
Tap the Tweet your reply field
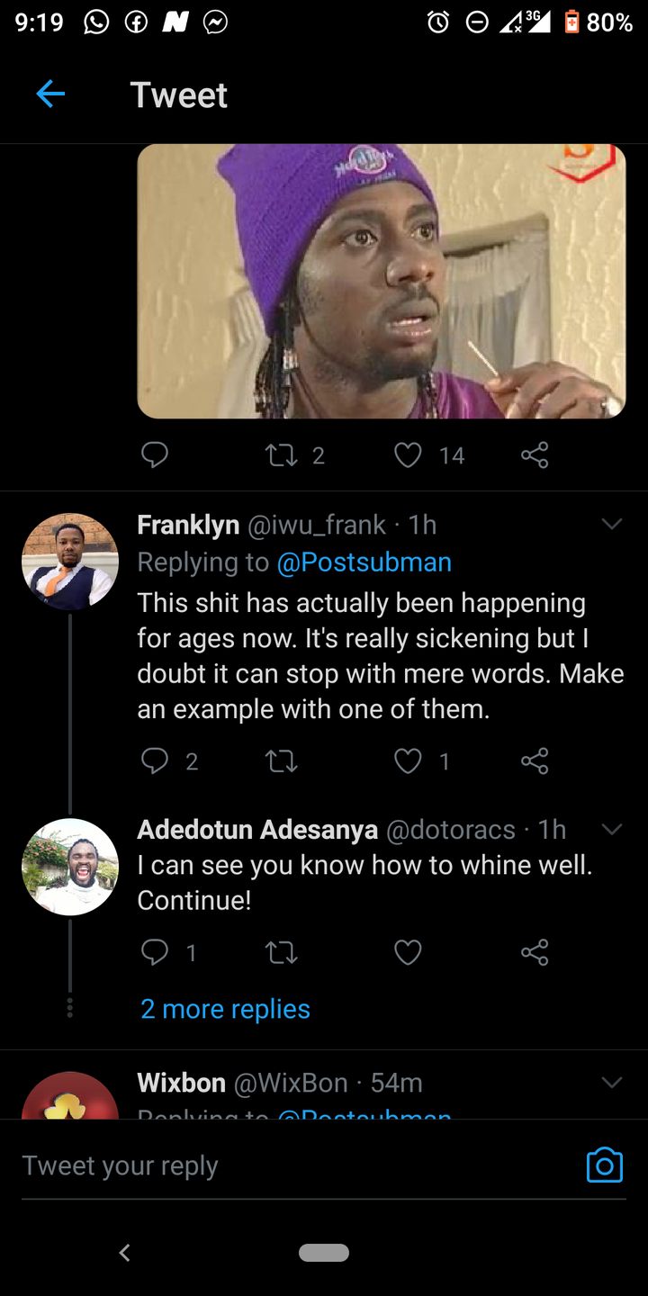(297, 1165)
